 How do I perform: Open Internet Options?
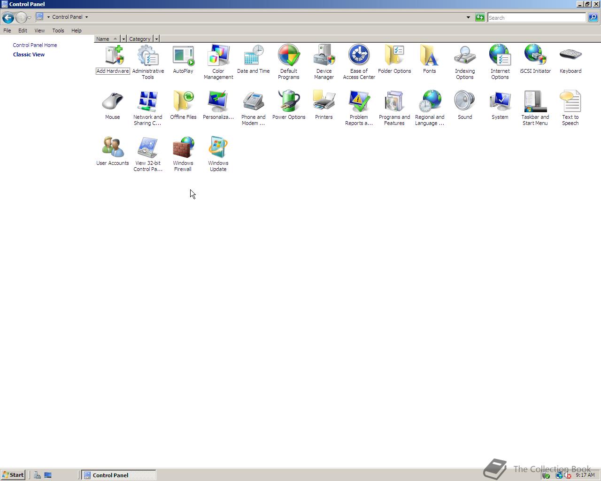[x=500, y=62]
